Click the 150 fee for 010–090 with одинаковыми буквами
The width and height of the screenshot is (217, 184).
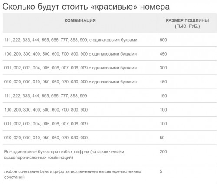coord(163,82)
